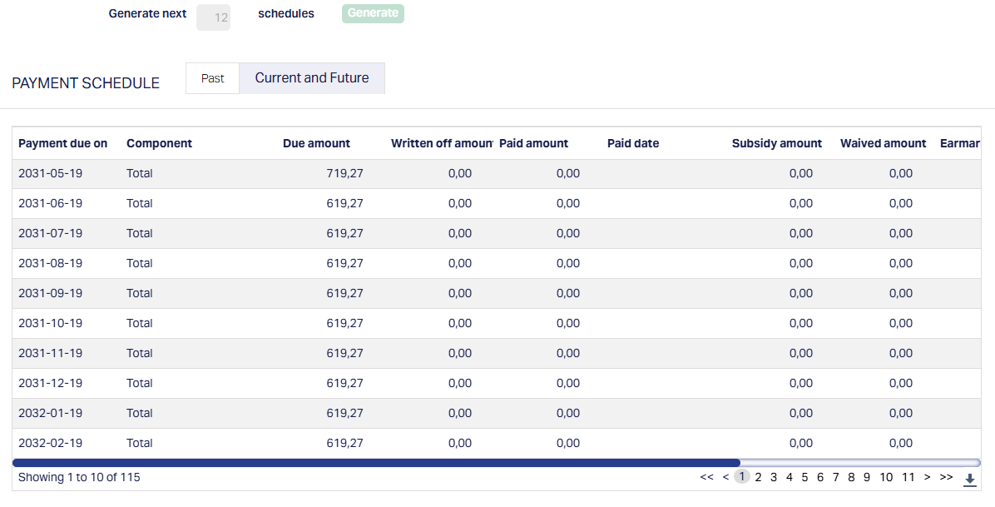
Task: Open page 2 of the schedule
Action: 758,477
